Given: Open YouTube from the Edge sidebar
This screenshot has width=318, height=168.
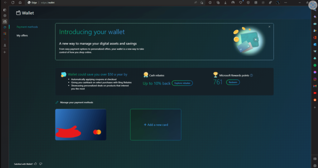Looking at the screenshot, I should coord(315,93).
